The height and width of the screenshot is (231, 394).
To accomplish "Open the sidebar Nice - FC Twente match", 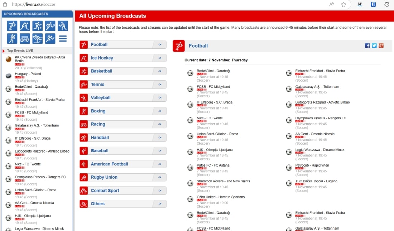I will (28, 164).
